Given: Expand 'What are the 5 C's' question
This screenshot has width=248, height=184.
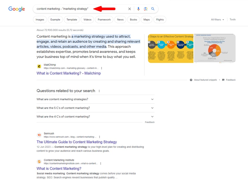Looking at the screenshot, I should click(x=96, y=108).
